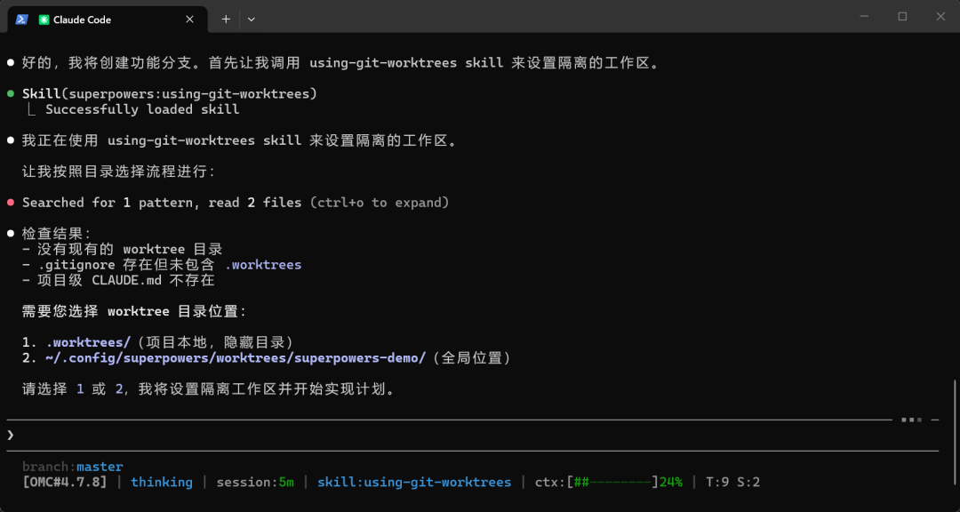
Task: Click the green bullet beside Skill line
Action: 11,93
